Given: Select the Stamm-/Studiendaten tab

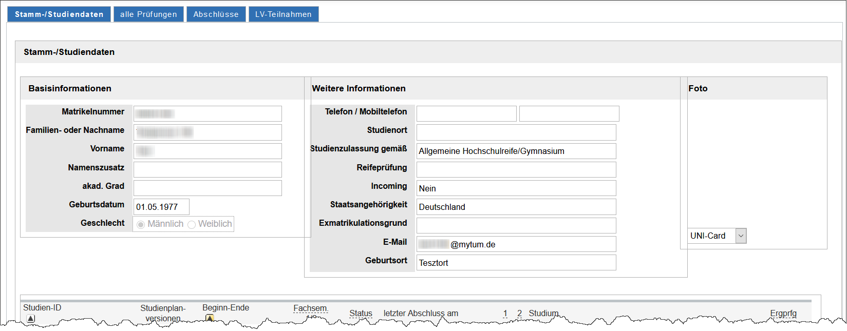Looking at the screenshot, I should 59,14.
